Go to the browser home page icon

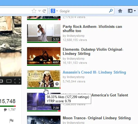pos(120,11)
